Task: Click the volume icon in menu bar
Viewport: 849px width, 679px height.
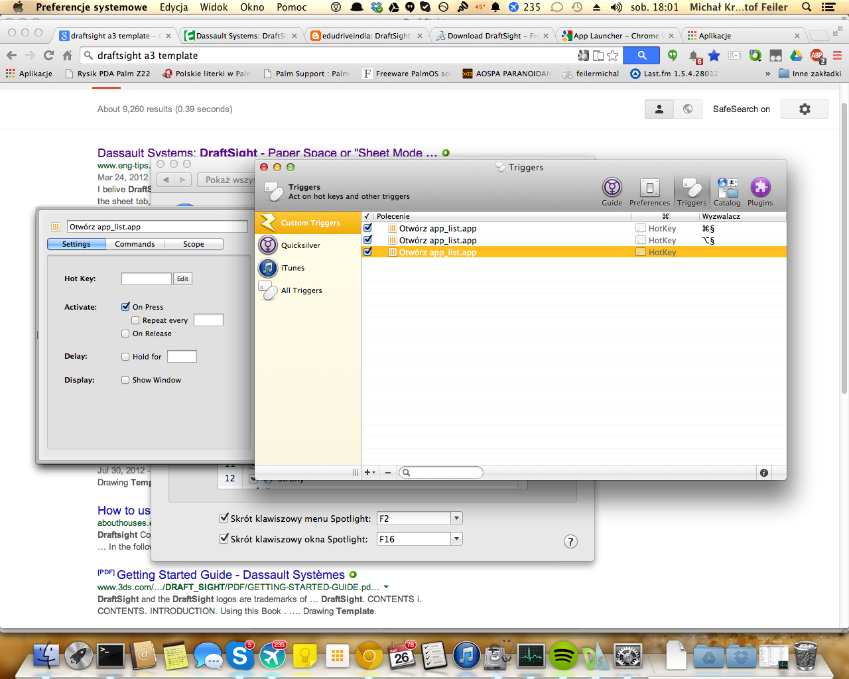Action: [x=616, y=7]
